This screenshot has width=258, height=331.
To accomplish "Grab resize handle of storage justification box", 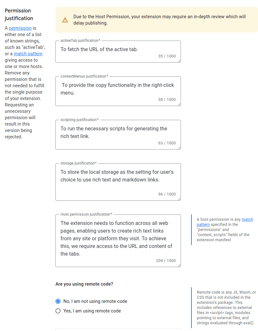I will tap(179, 199).
